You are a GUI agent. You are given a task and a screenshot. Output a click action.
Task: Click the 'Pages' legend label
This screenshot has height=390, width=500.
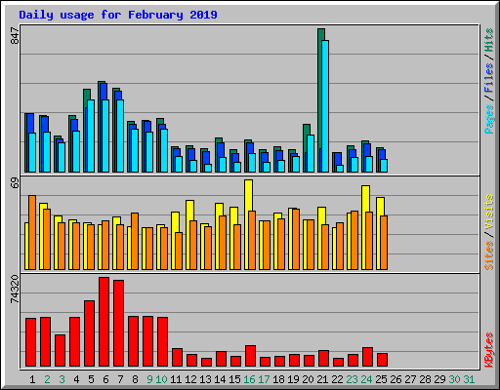pos(489,119)
